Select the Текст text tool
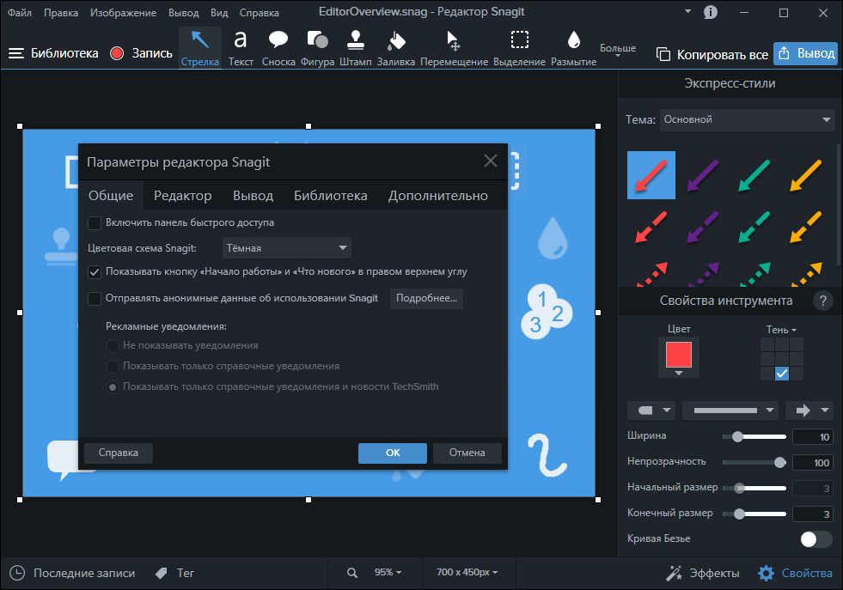The image size is (843, 590). (x=241, y=48)
